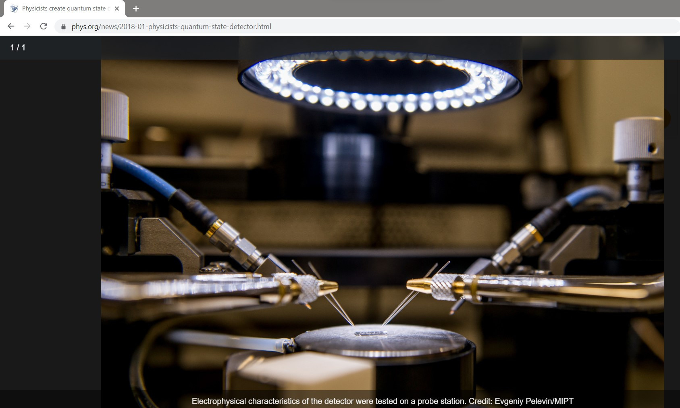Click the caption crediting Evgeniy Pelevin/MIPT
This screenshot has width=680, height=408.
pos(382,401)
